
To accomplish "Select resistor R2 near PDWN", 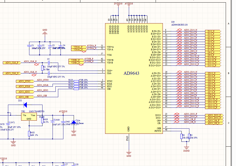I will [x=181, y=136].
